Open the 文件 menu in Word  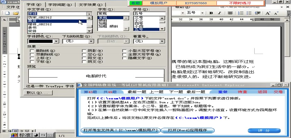coord(13,7)
